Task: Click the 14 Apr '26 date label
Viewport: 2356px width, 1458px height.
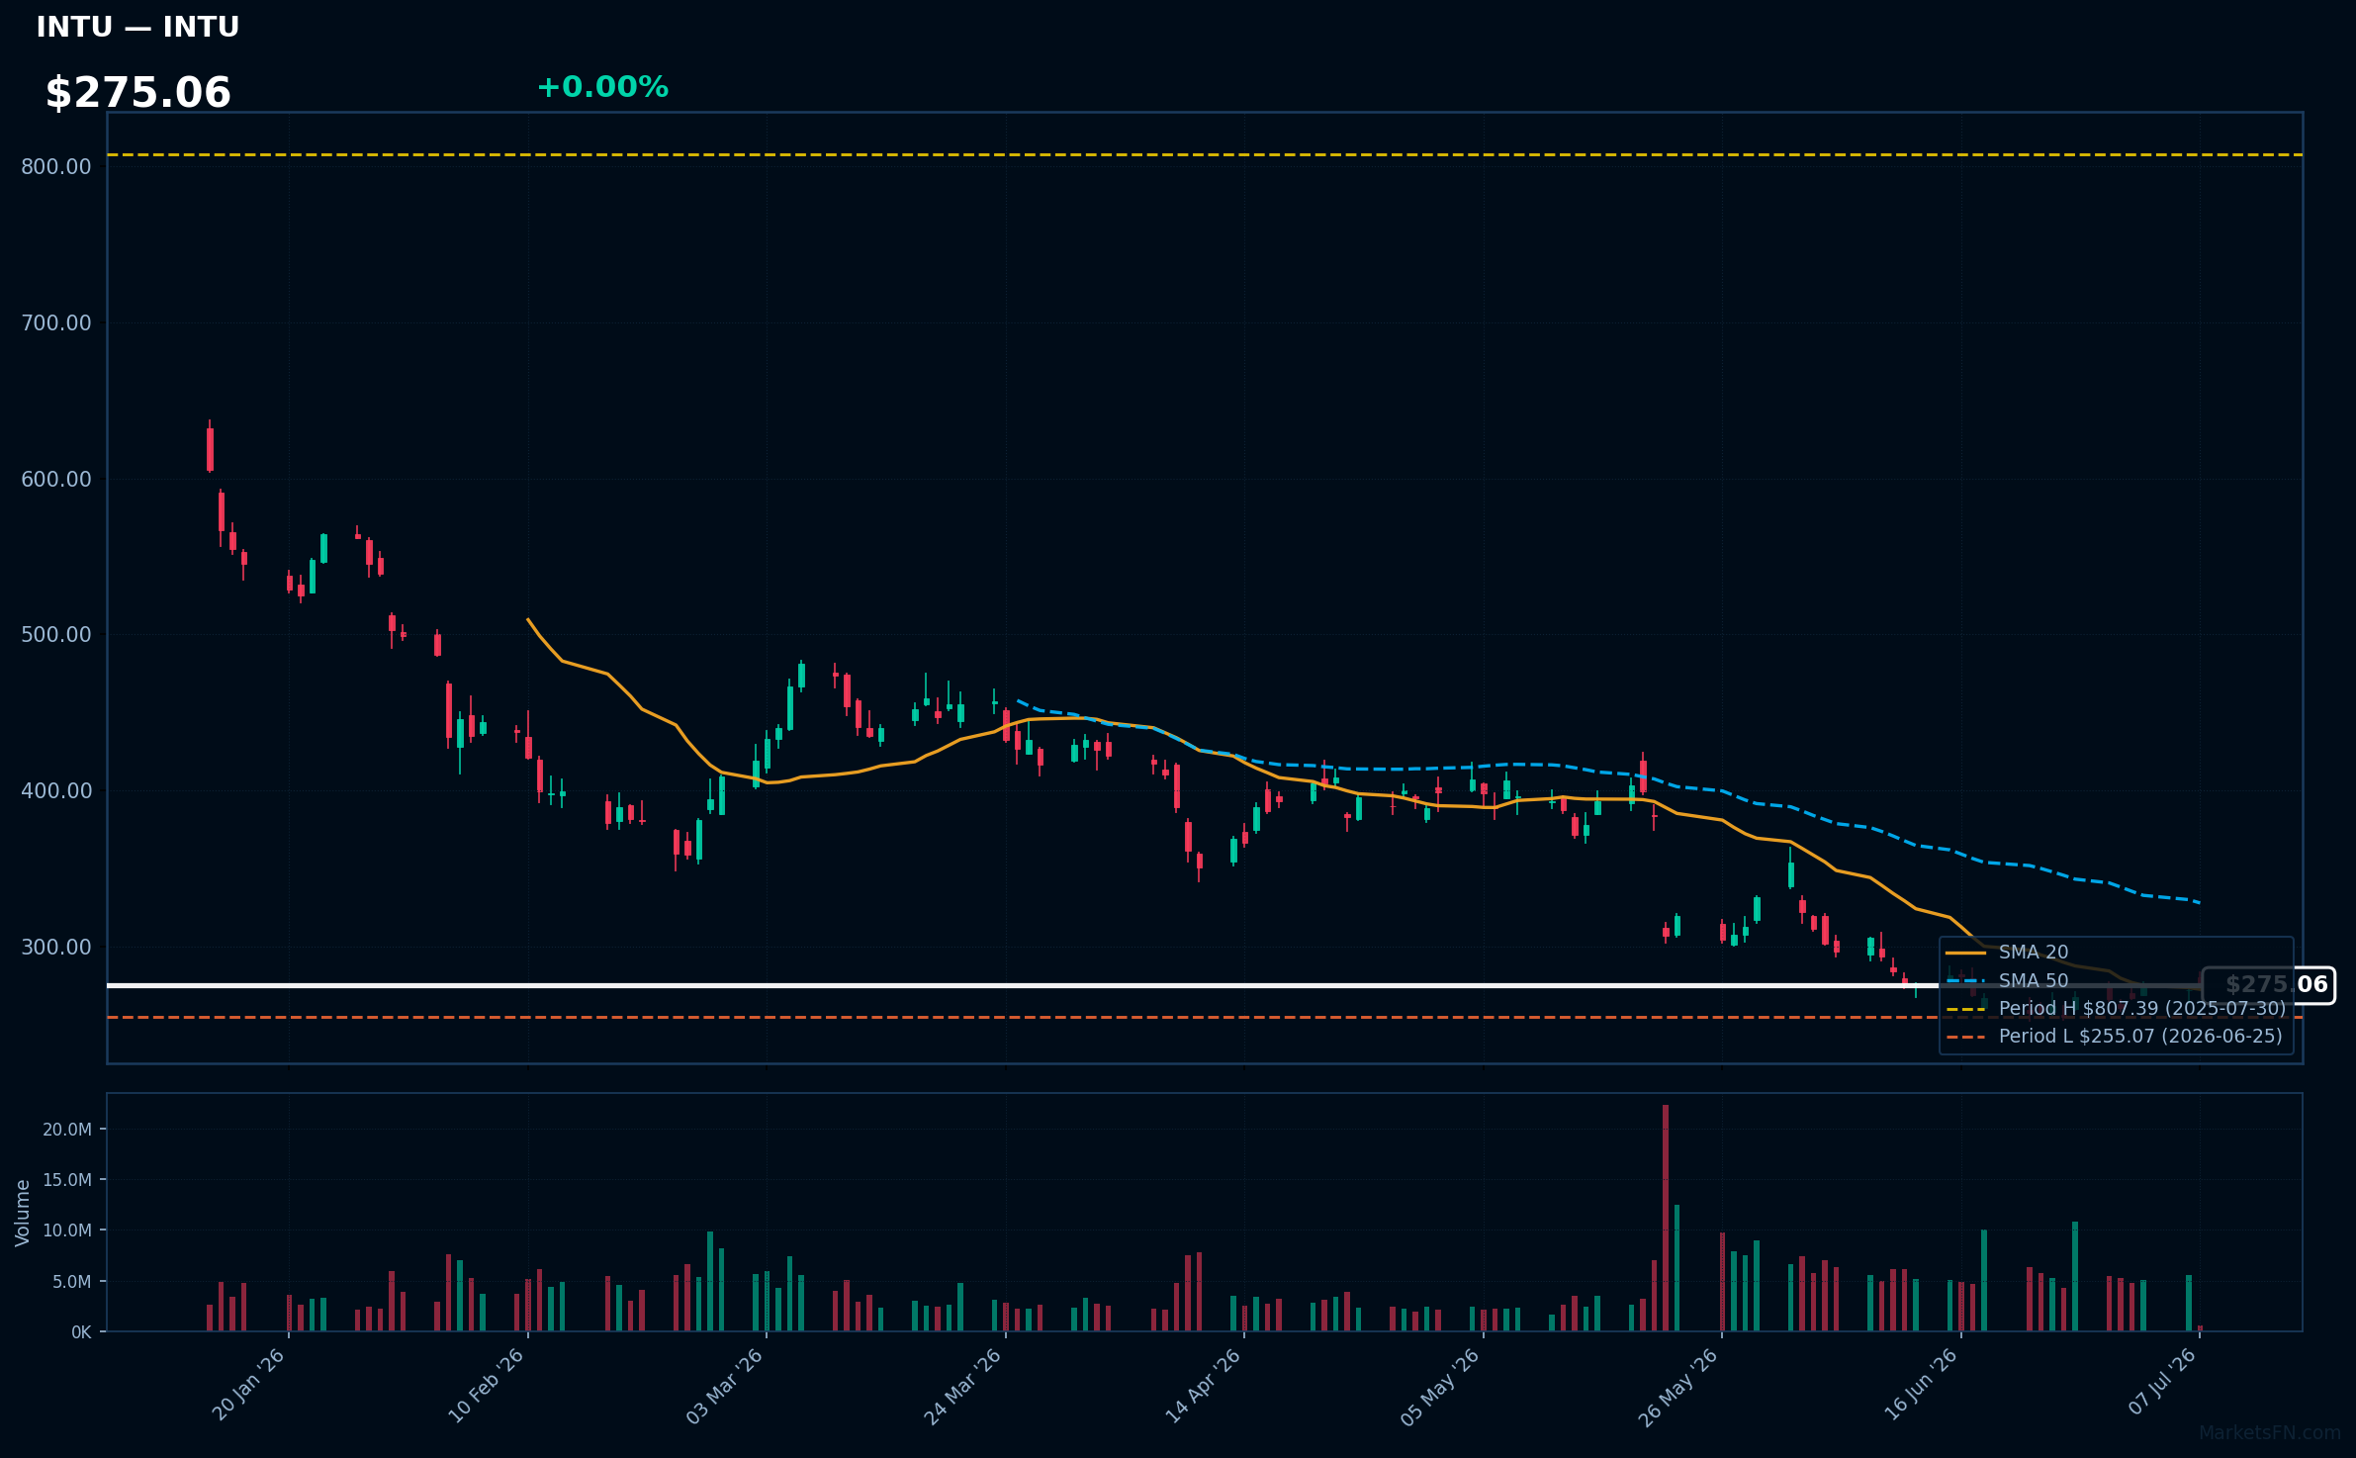Action: (1203, 1385)
